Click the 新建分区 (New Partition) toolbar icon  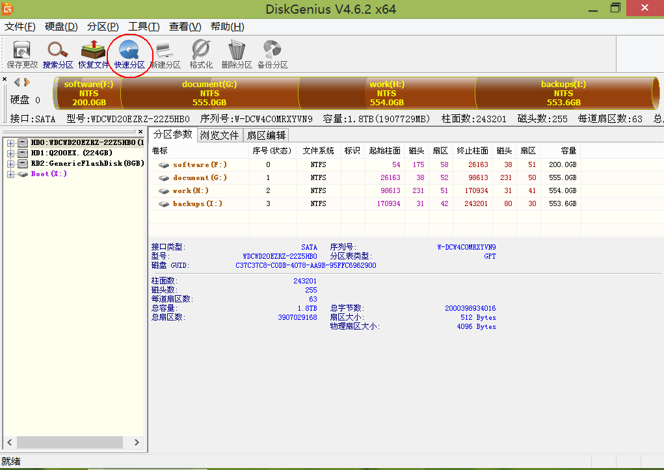click(165, 54)
